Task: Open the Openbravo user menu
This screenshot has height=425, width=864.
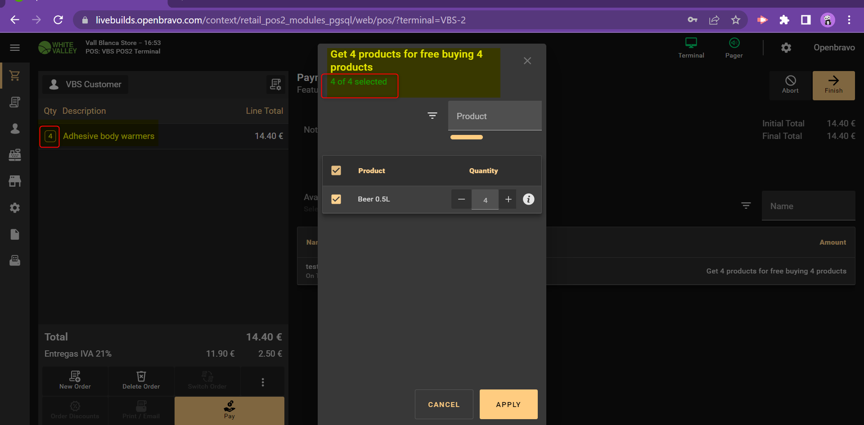Action: tap(834, 48)
